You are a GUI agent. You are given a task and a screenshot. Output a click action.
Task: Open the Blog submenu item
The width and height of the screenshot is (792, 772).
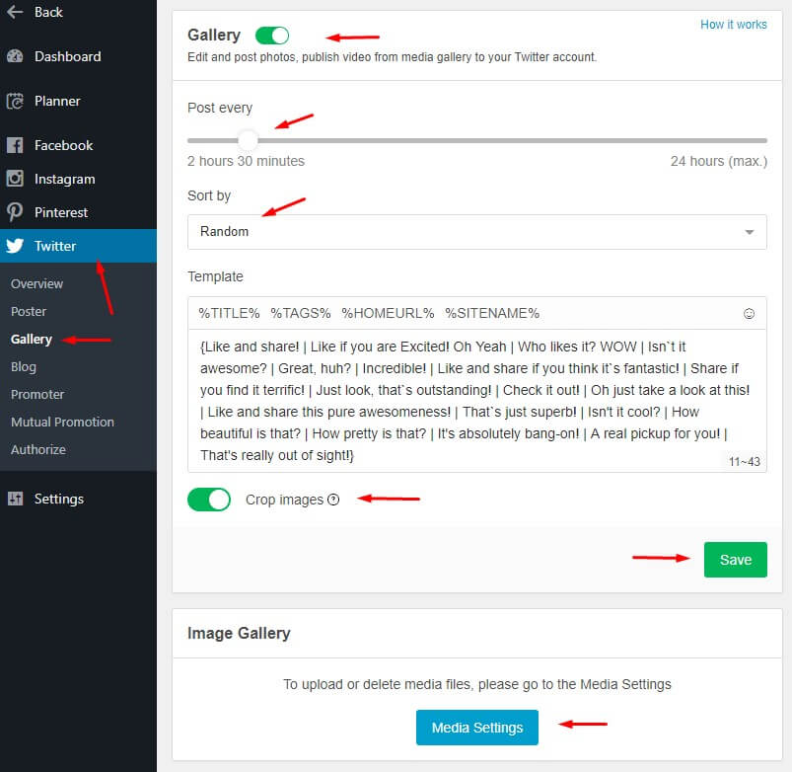pyautogui.click(x=24, y=366)
